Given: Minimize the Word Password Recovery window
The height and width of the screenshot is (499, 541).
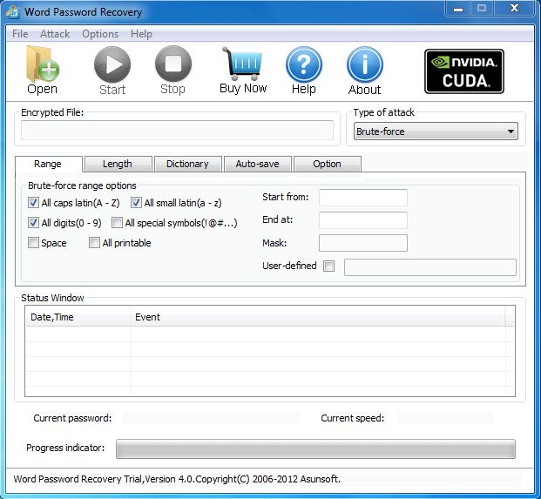Looking at the screenshot, I should pyautogui.click(x=458, y=9).
